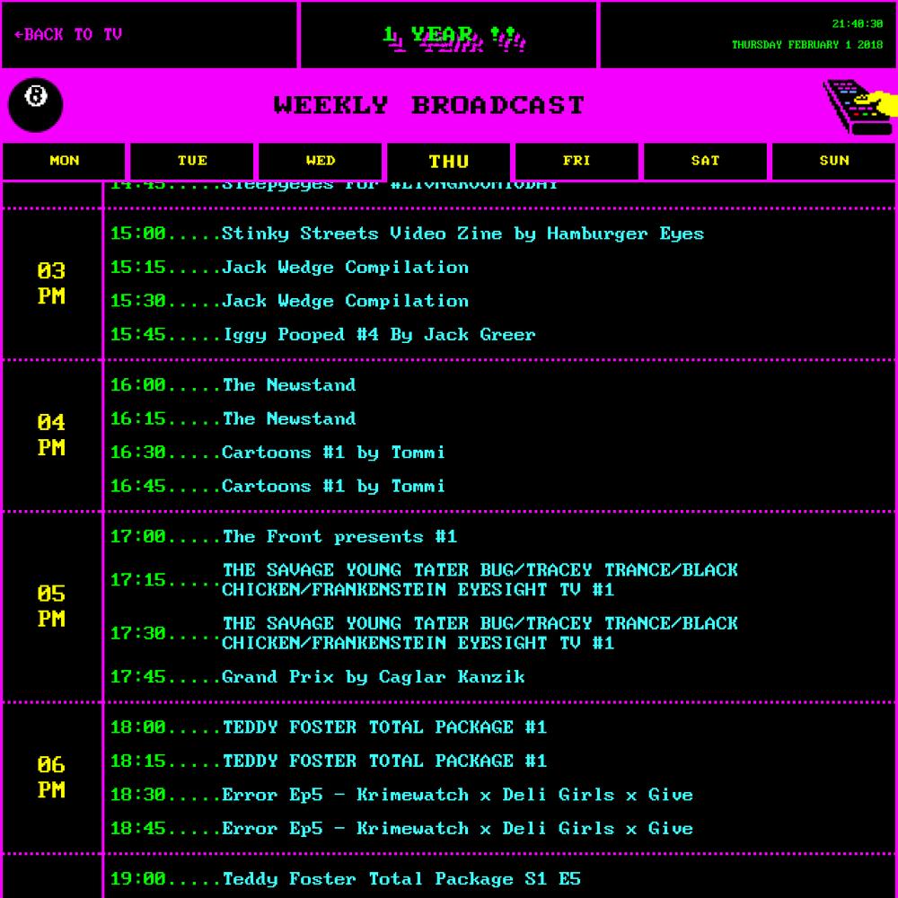Click the 05 PM hour label
This screenshot has width=898, height=898.
[51, 606]
